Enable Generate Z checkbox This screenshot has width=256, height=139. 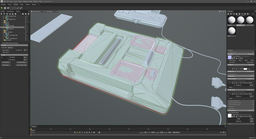tap(228, 62)
